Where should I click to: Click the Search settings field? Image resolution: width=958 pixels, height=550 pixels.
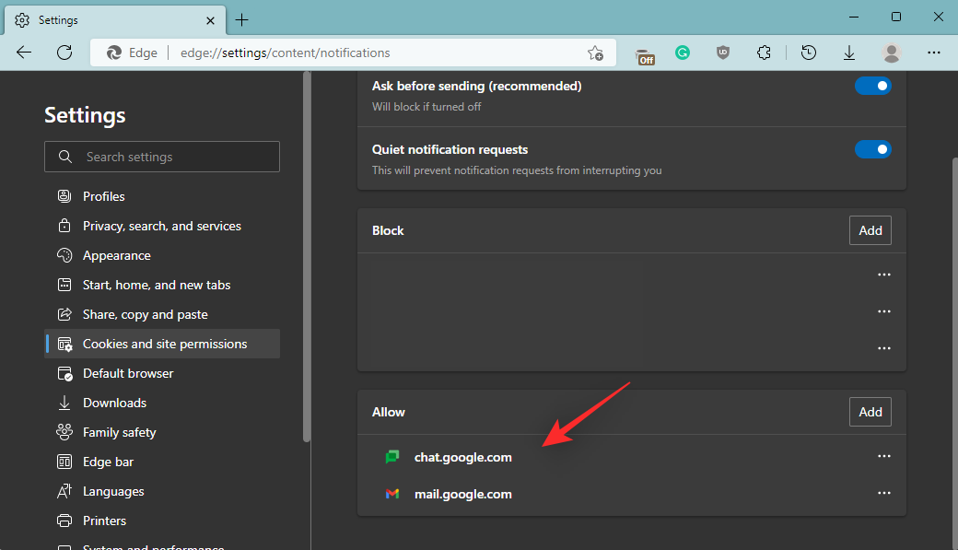162,157
